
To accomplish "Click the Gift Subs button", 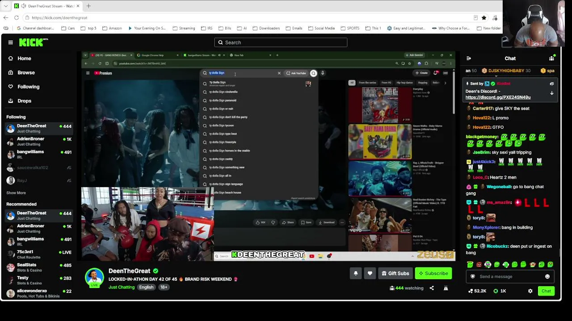I will click(x=395, y=273).
